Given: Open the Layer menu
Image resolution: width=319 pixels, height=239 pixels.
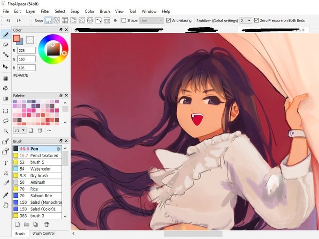Looking at the screenshot, I should 30,11.
